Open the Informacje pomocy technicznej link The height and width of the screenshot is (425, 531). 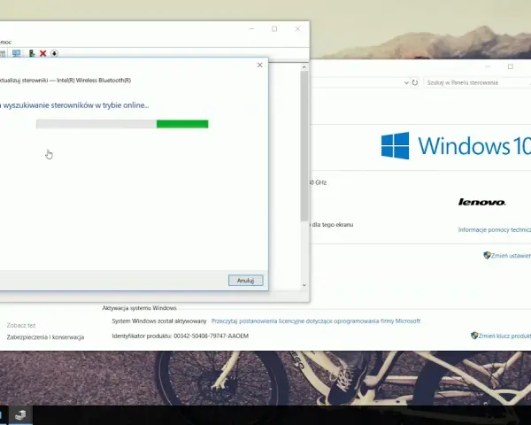tap(495, 230)
